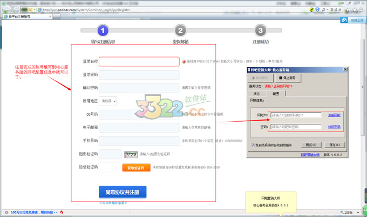This screenshot has width=367, height=217.
Task: Click the compatibility view icon in address bar
Action: tap(332, 10)
